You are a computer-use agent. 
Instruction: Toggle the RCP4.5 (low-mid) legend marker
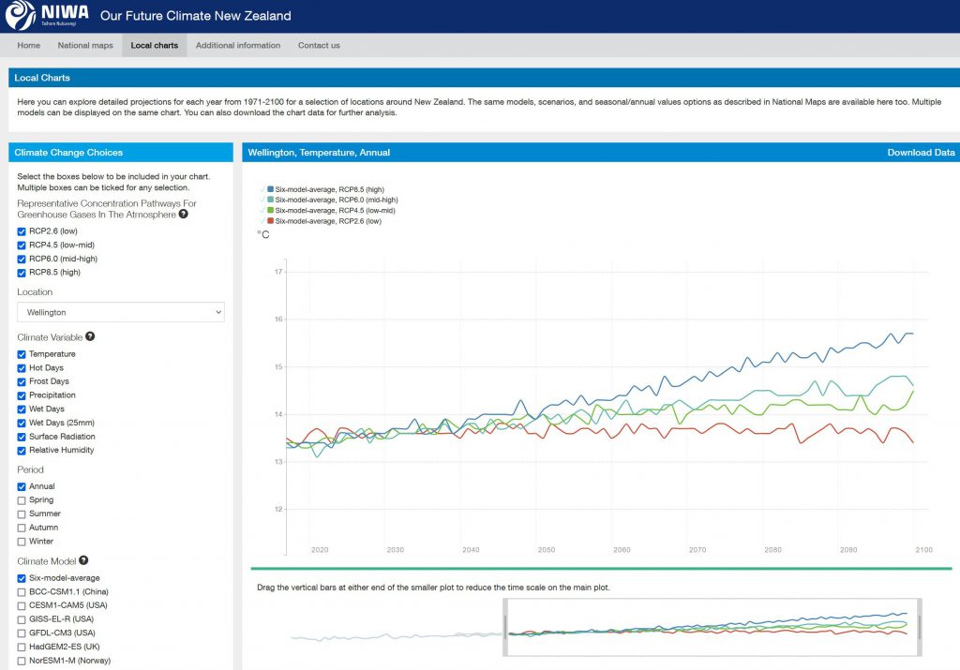pyautogui.click(x=268, y=210)
